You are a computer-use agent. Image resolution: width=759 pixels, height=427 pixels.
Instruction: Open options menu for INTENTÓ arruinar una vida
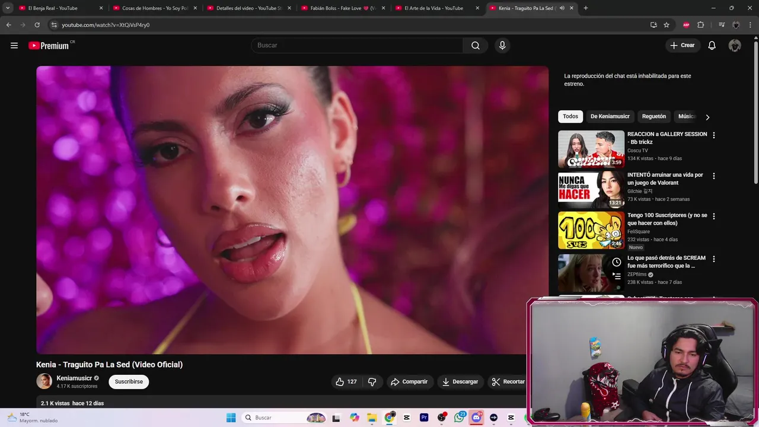pyautogui.click(x=714, y=176)
